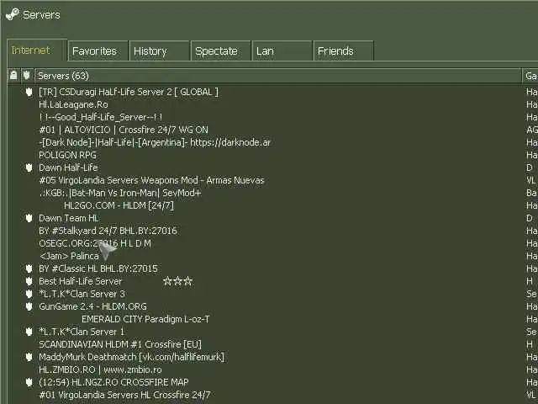This screenshot has width=538, height=404.
Task: Select HL2GO.COM - HLDM [24/7] server
Action: pos(119,205)
